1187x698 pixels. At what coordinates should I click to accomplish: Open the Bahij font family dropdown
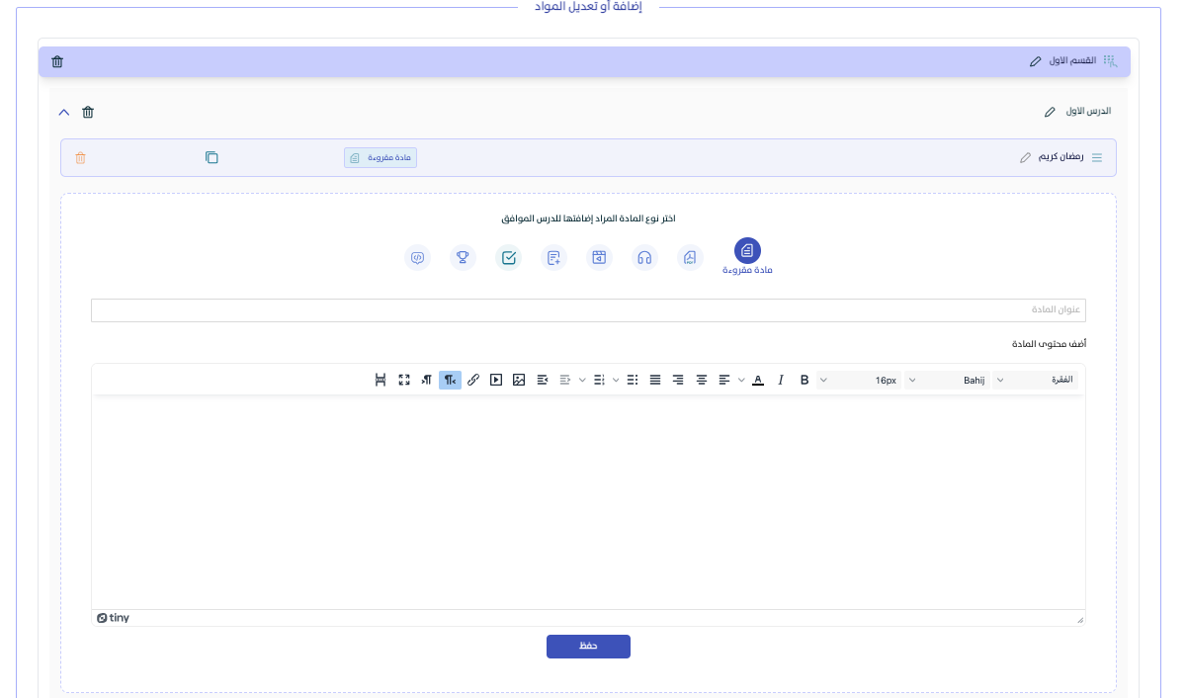pos(947,380)
